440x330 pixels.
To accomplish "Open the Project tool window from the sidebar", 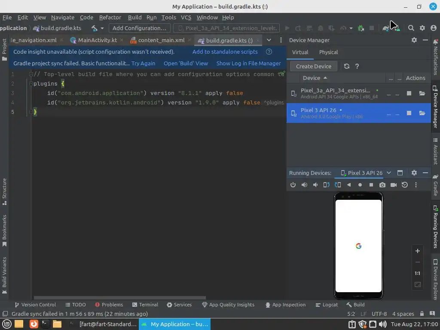I will (4, 49).
